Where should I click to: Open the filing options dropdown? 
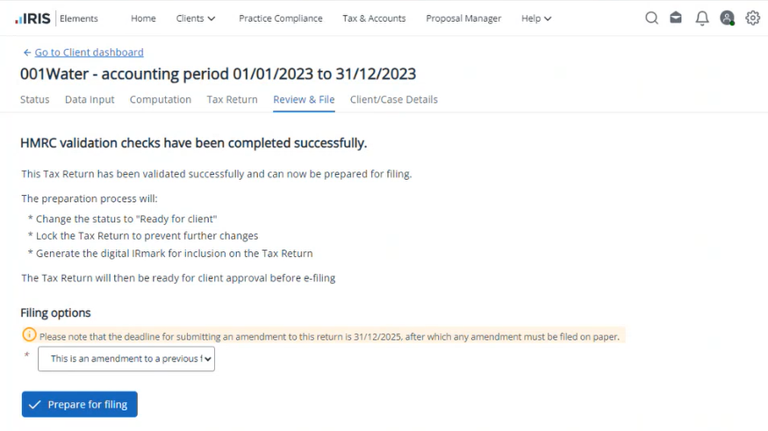126,358
